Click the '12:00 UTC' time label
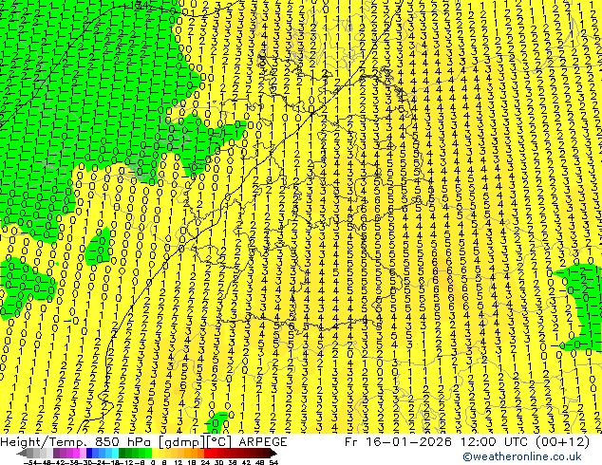Image resolution: width=602 pixels, height=465 pixels. (x=495, y=442)
